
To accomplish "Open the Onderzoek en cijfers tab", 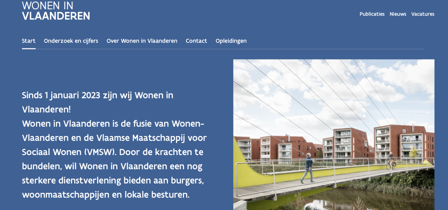I will coord(71,41).
